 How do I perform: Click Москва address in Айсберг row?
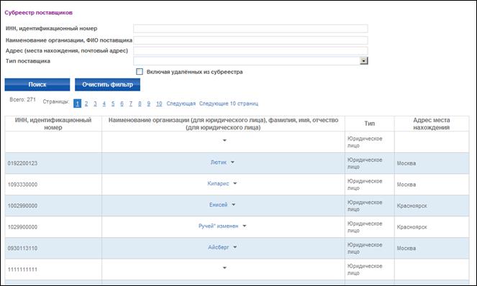pyautogui.click(x=406, y=249)
